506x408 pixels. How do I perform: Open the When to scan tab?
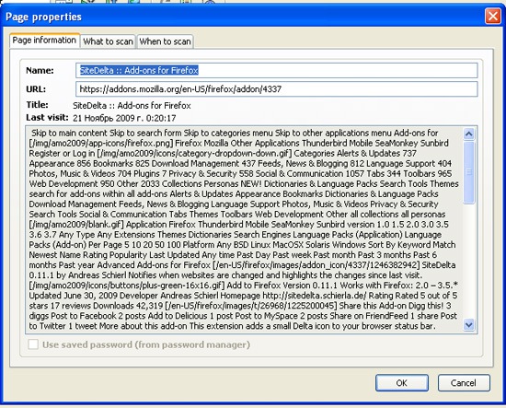165,41
